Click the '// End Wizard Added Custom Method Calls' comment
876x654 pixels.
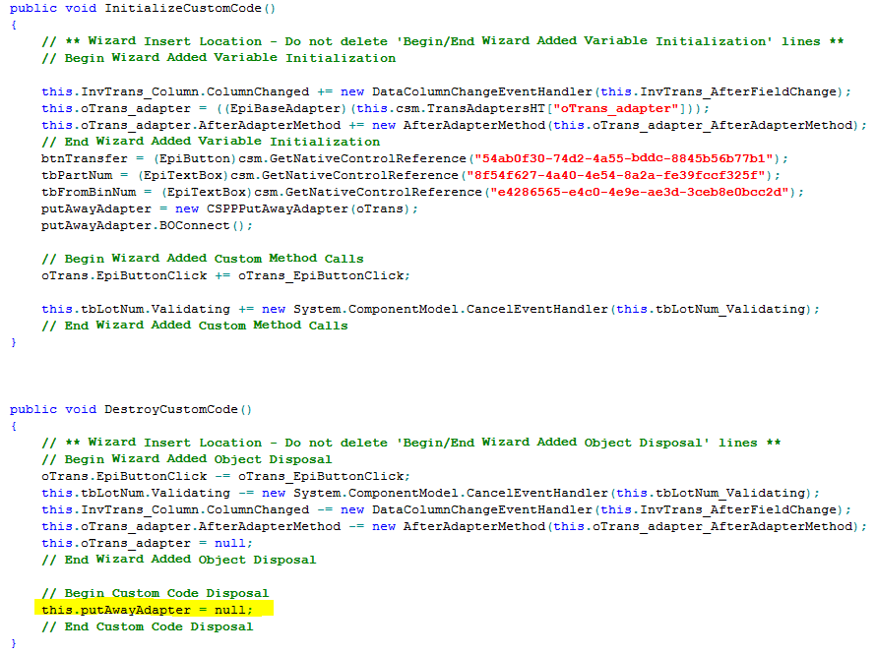click(x=195, y=326)
